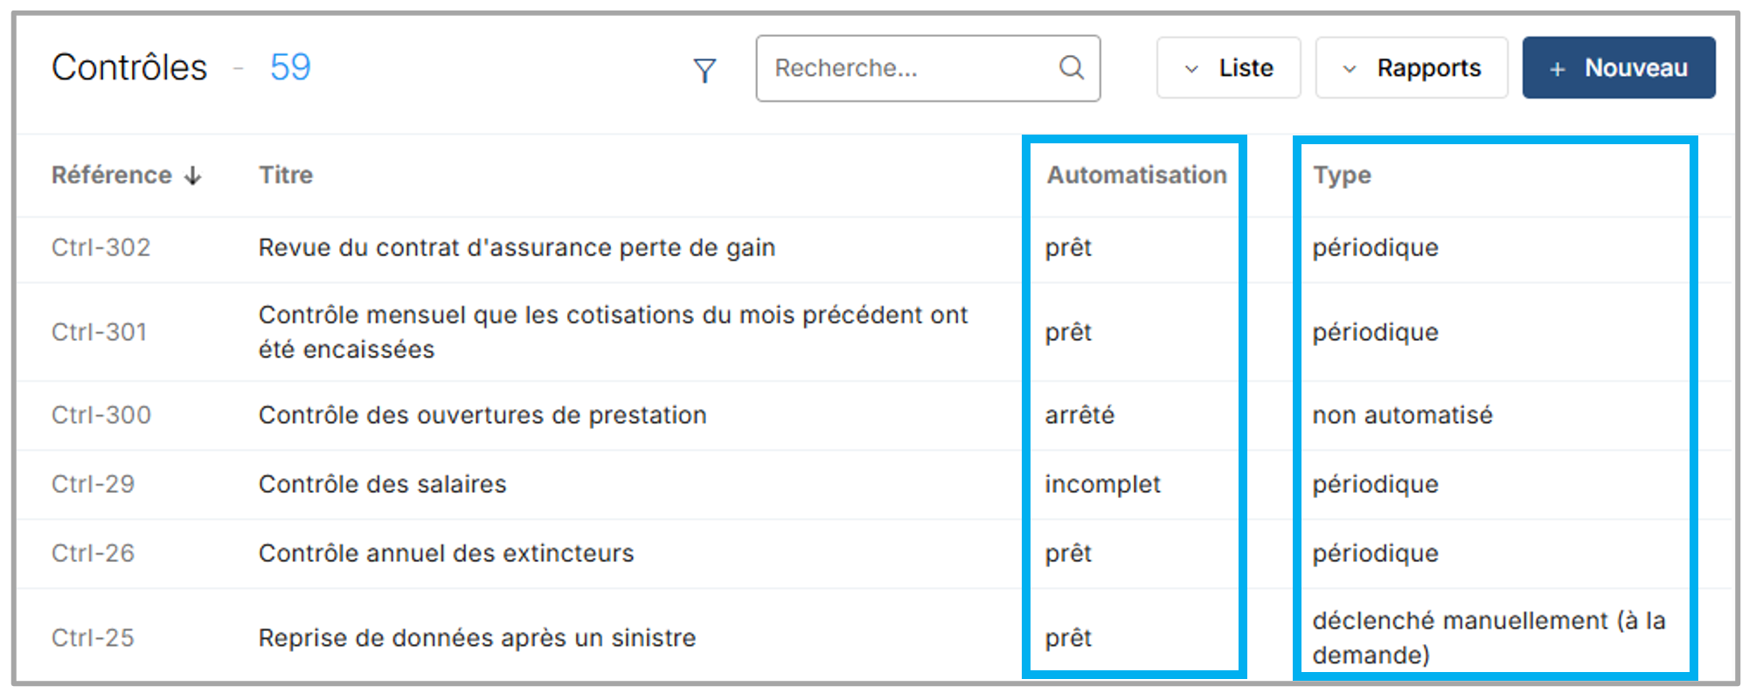Focus the Recherche search field
The height and width of the screenshot is (700, 1756).
(909, 67)
